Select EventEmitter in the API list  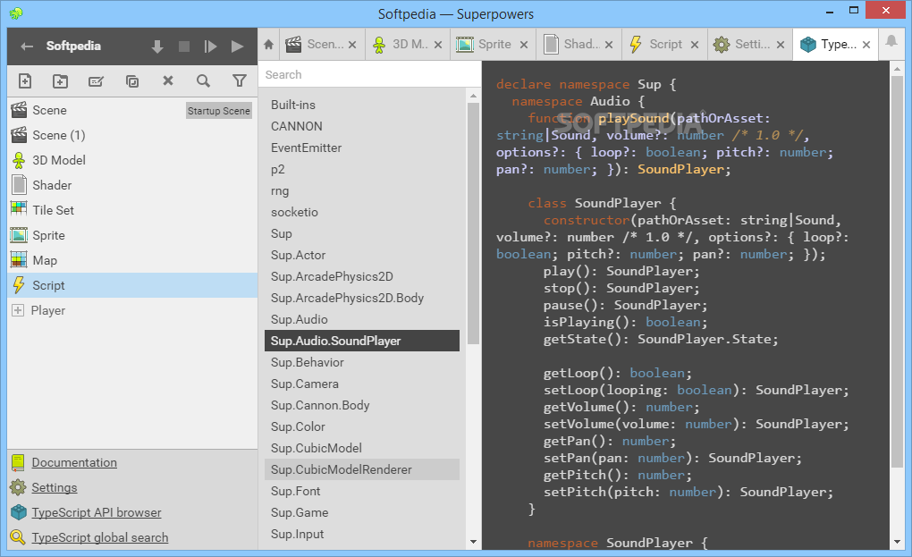(362, 148)
